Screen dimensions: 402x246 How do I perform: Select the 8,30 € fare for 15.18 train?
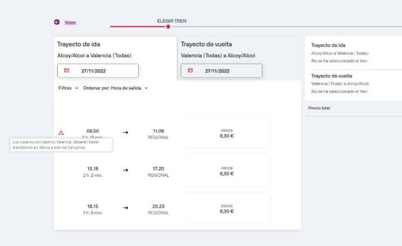coord(227,171)
